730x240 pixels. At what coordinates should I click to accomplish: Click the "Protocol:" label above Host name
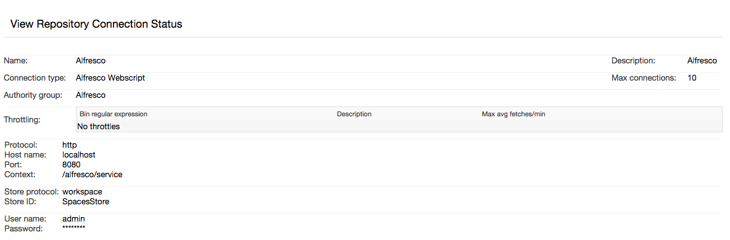pos(20,145)
